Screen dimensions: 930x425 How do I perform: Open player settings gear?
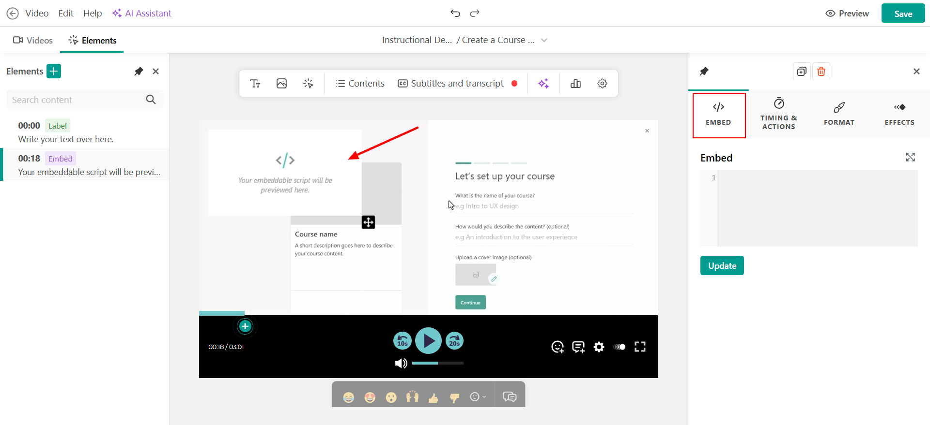click(x=599, y=347)
